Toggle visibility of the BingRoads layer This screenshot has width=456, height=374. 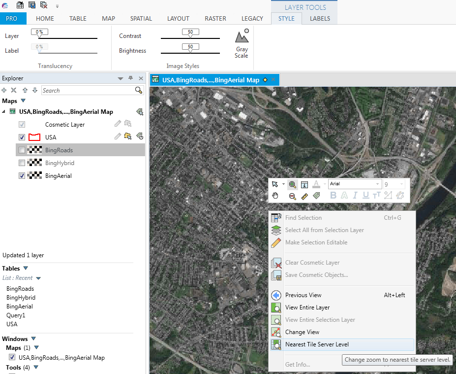tap(22, 150)
